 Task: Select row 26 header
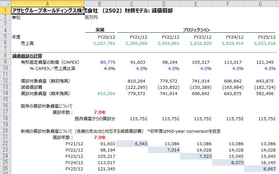(6, 168)
